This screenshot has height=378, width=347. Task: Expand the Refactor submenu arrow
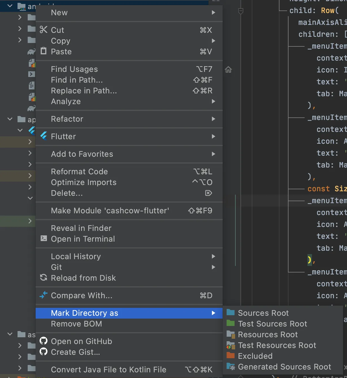point(213,119)
